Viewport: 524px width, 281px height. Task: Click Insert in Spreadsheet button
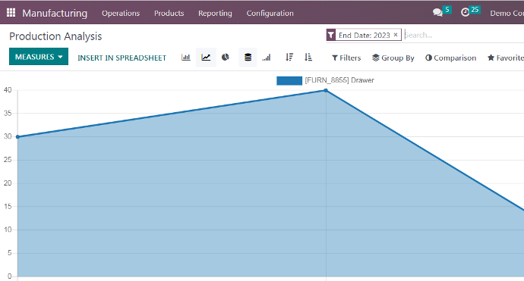coord(122,58)
